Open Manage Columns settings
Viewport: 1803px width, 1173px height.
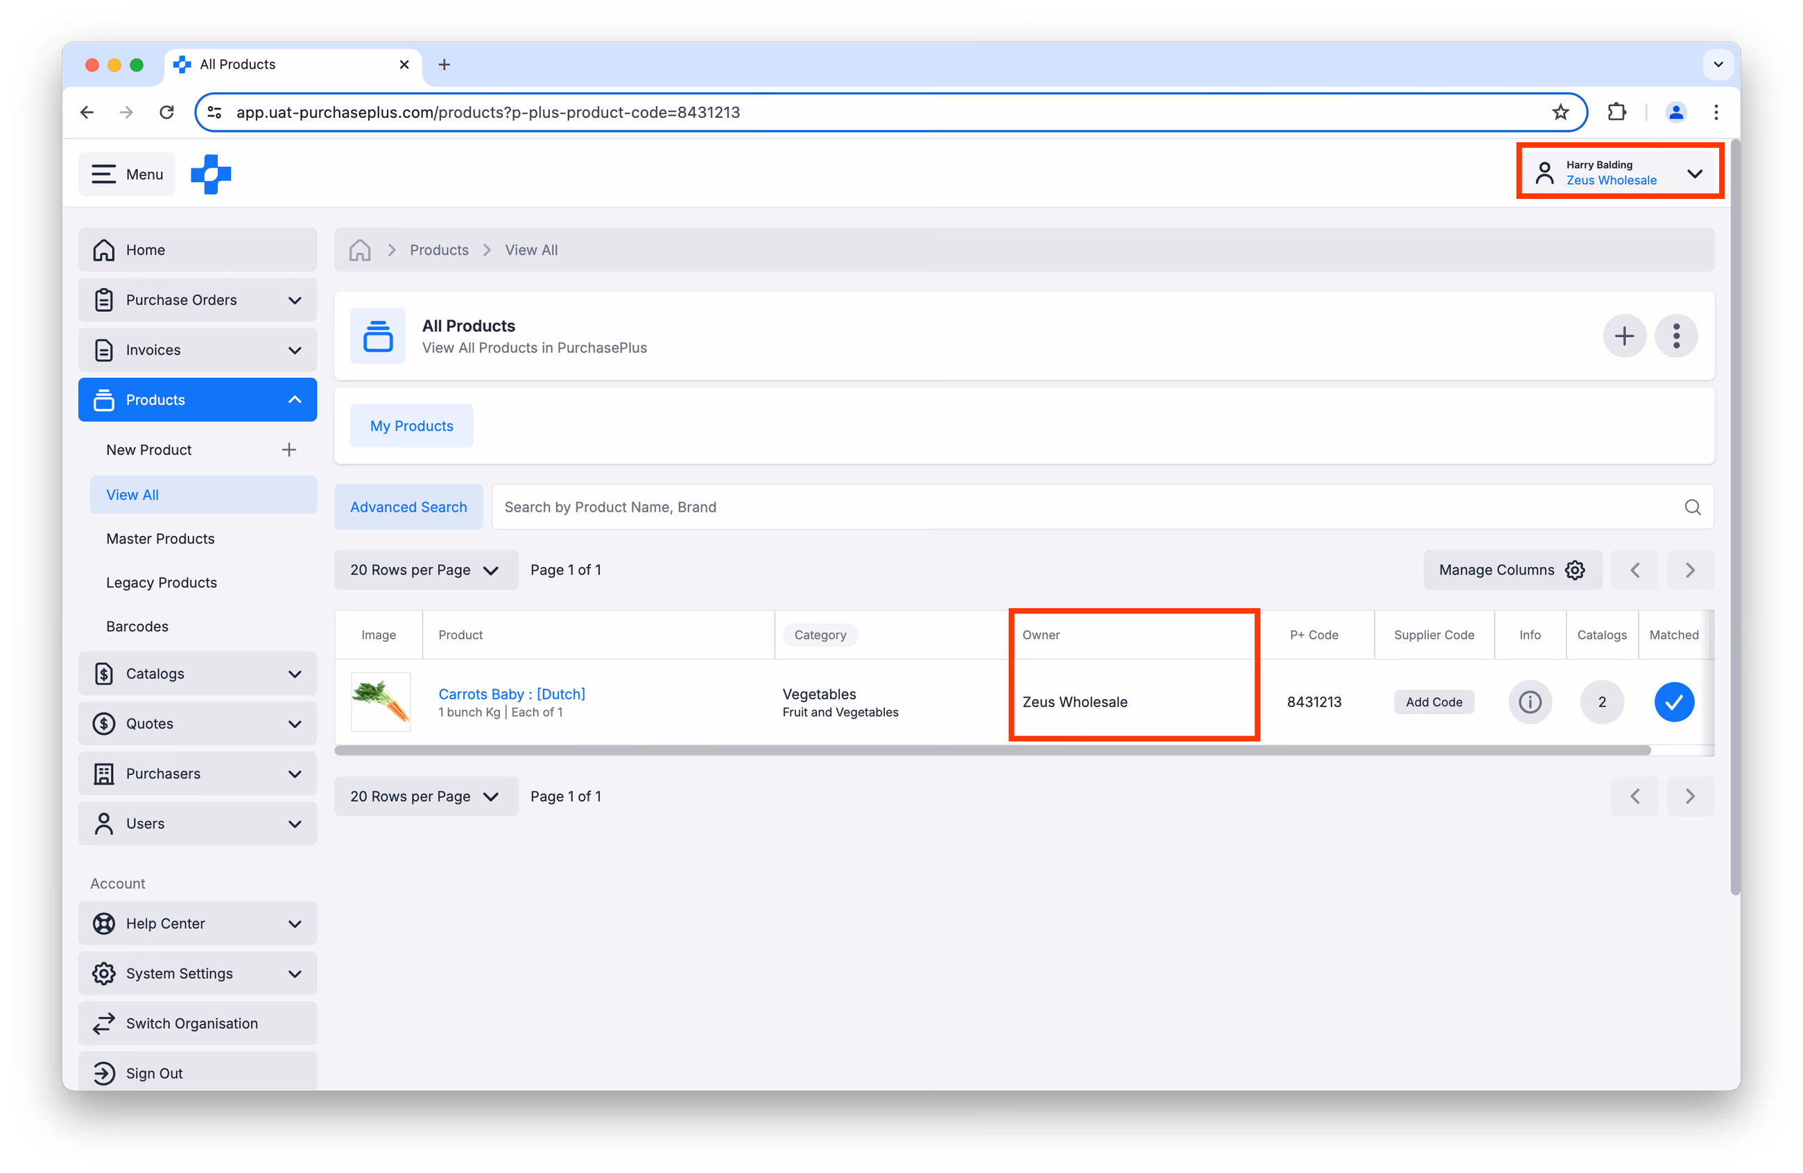point(1512,569)
